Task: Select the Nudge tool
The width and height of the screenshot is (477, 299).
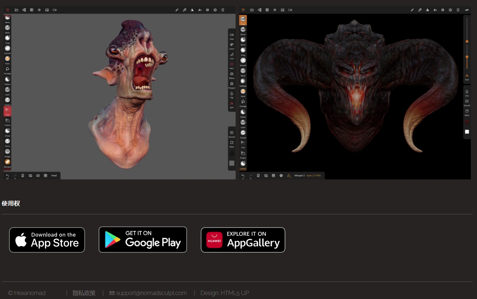Action: pos(7,151)
